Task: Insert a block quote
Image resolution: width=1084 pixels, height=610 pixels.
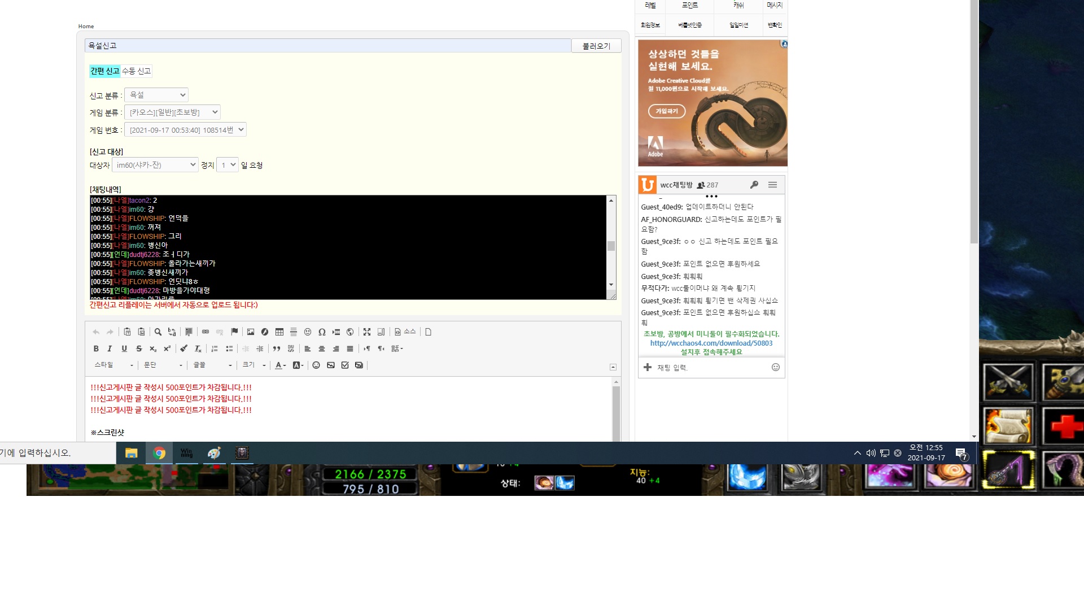Action: tap(277, 349)
